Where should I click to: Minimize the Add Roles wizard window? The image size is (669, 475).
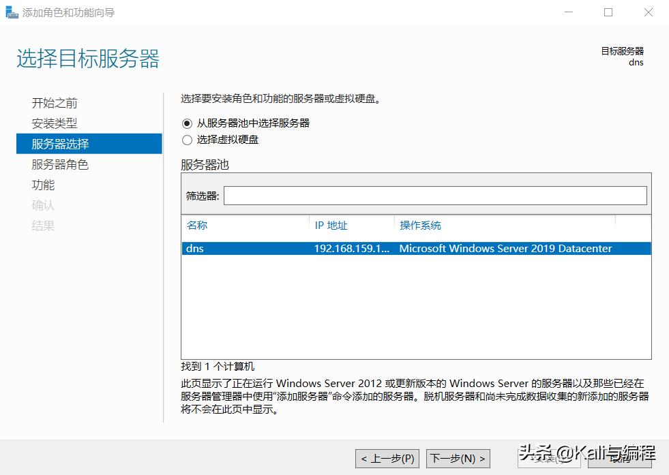[568, 12]
